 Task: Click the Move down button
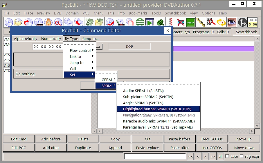[244, 148]
